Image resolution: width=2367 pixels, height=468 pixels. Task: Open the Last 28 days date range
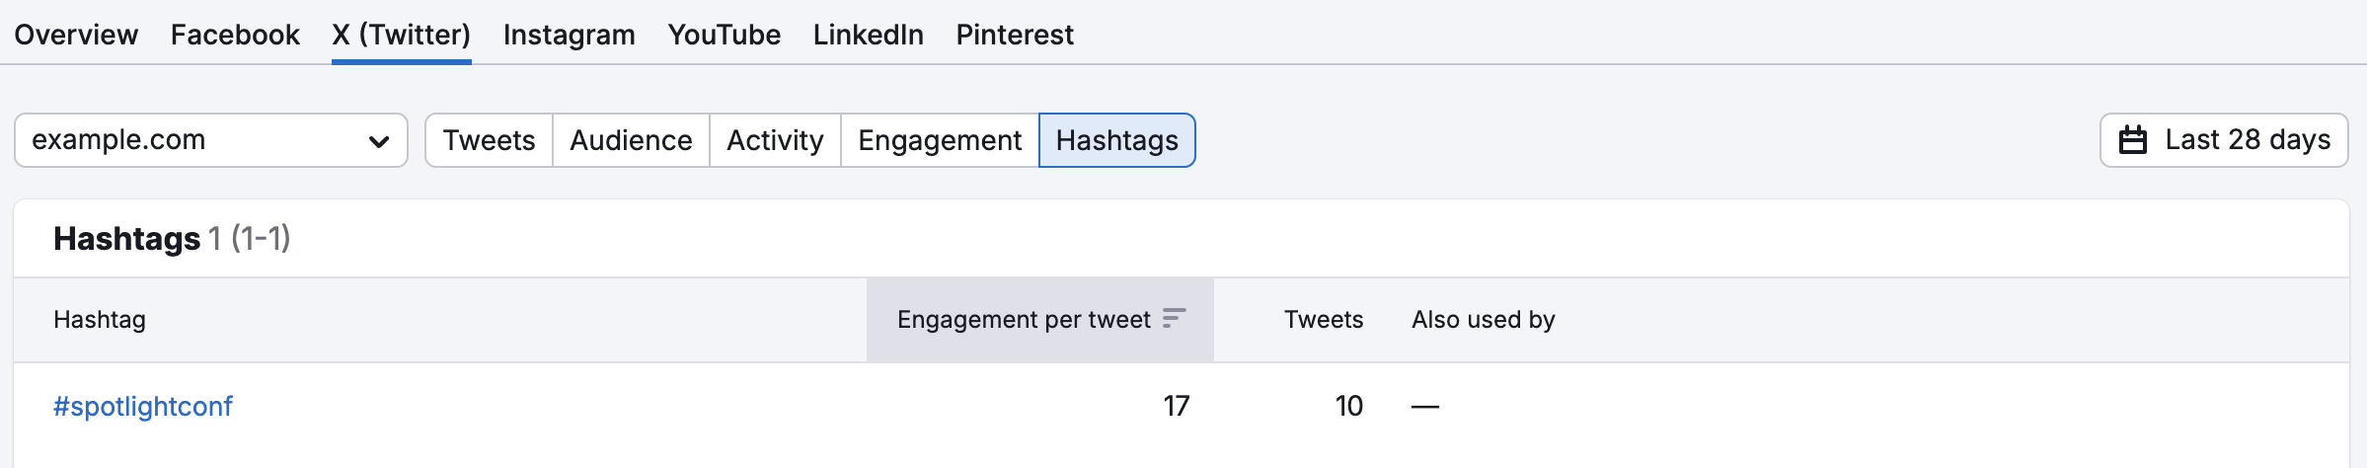point(2224,140)
